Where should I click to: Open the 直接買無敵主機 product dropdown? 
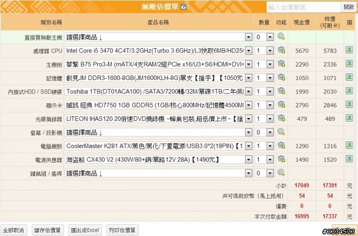pos(158,37)
